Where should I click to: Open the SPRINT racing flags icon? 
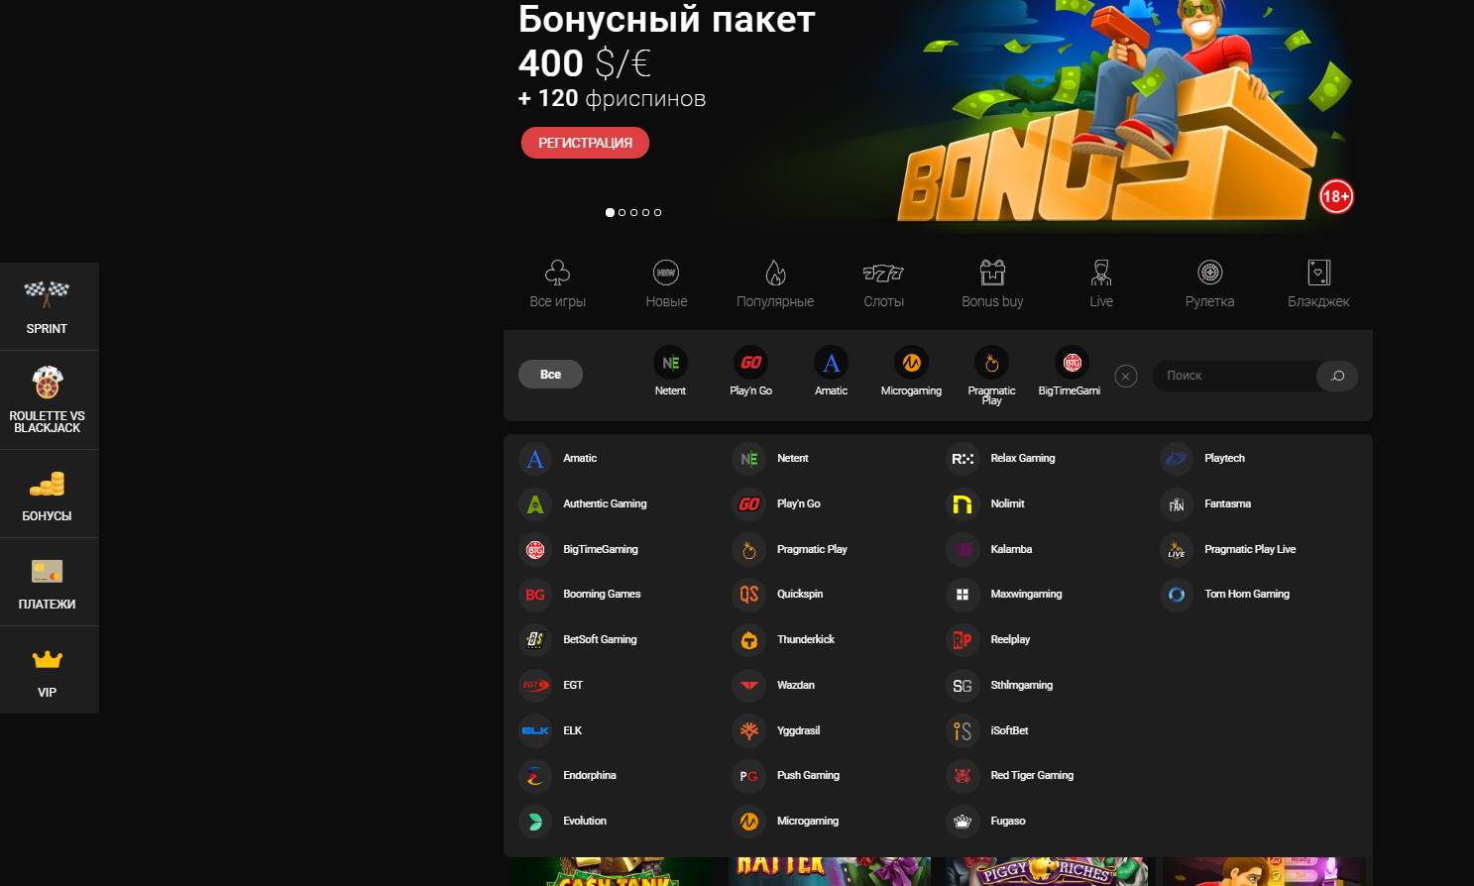[x=47, y=292]
